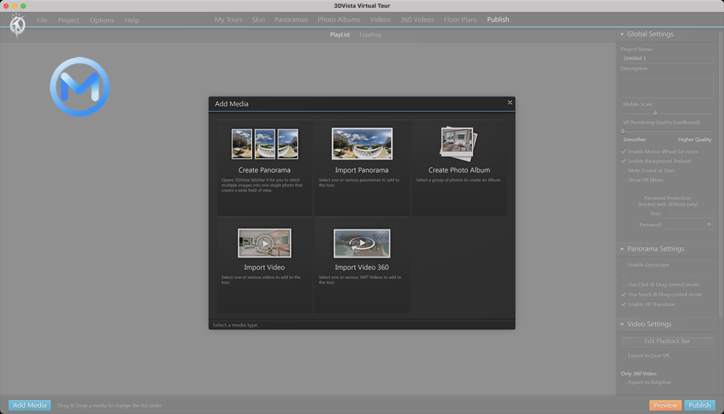Collapse the Panorama Settings section
This screenshot has width=724, height=414.
[622, 249]
